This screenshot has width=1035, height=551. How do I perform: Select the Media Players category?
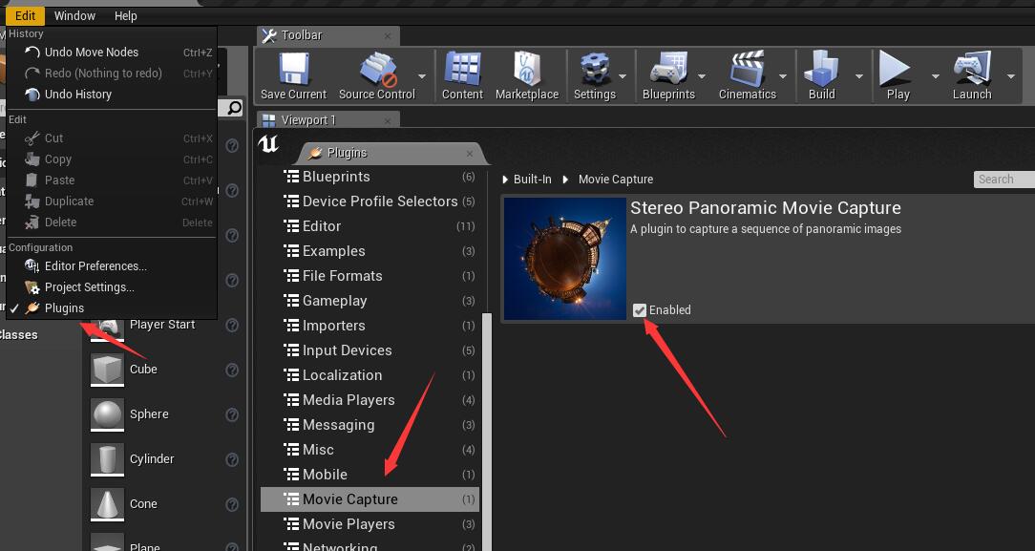point(370,400)
